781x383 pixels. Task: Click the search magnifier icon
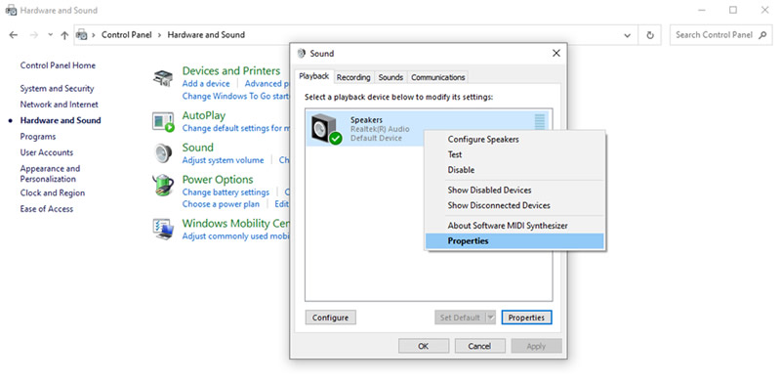[762, 35]
